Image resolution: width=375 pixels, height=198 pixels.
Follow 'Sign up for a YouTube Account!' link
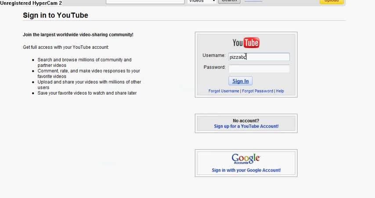pyautogui.click(x=246, y=126)
